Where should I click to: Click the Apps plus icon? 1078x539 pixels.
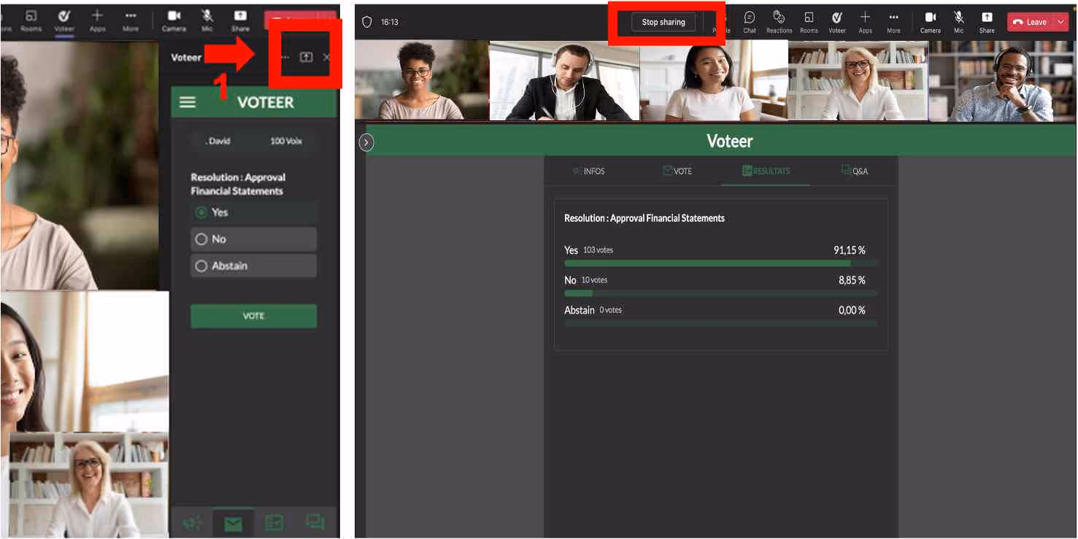866,18
